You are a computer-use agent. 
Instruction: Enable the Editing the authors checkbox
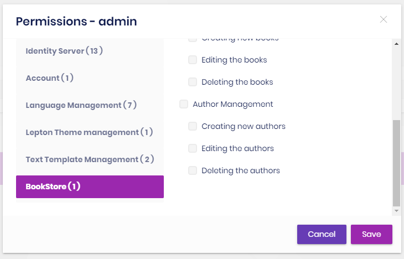click(x=193, y=148)
